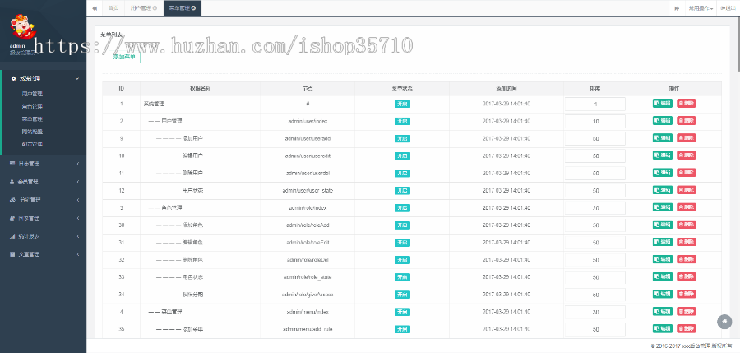Open 用户管理 in the sidebar submenu

point(32,94)
